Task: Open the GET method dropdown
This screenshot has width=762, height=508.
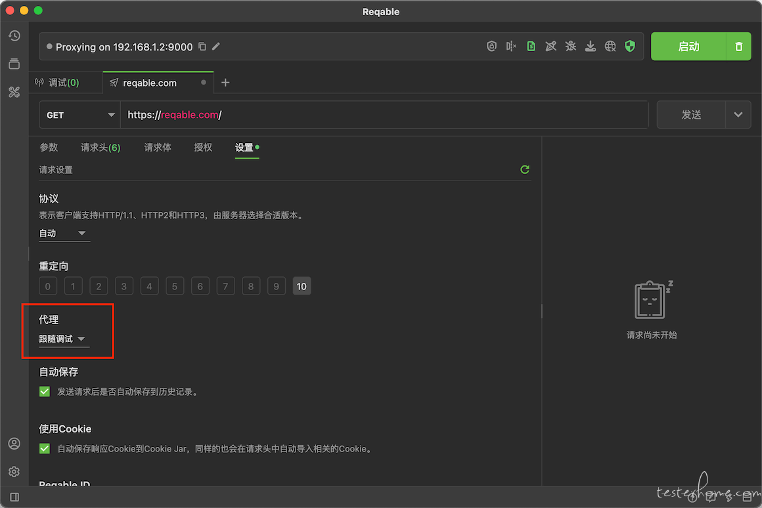Action: pyautogui.click(x=79, y=115)
